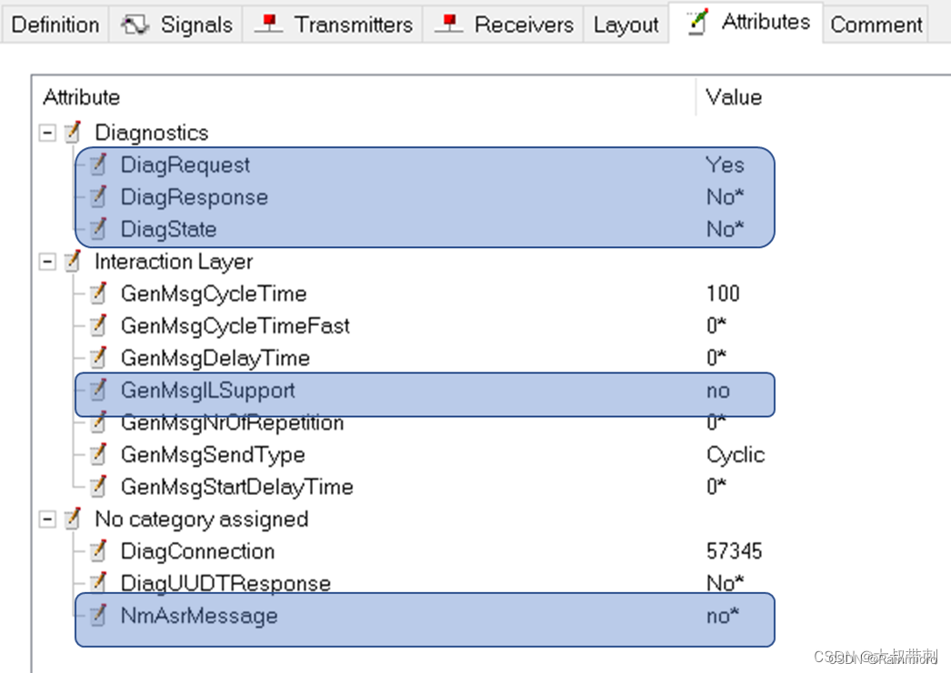951x673 pixels.
Task: Click the DiagConnection attribute icon
Action: tap(98, 550)
